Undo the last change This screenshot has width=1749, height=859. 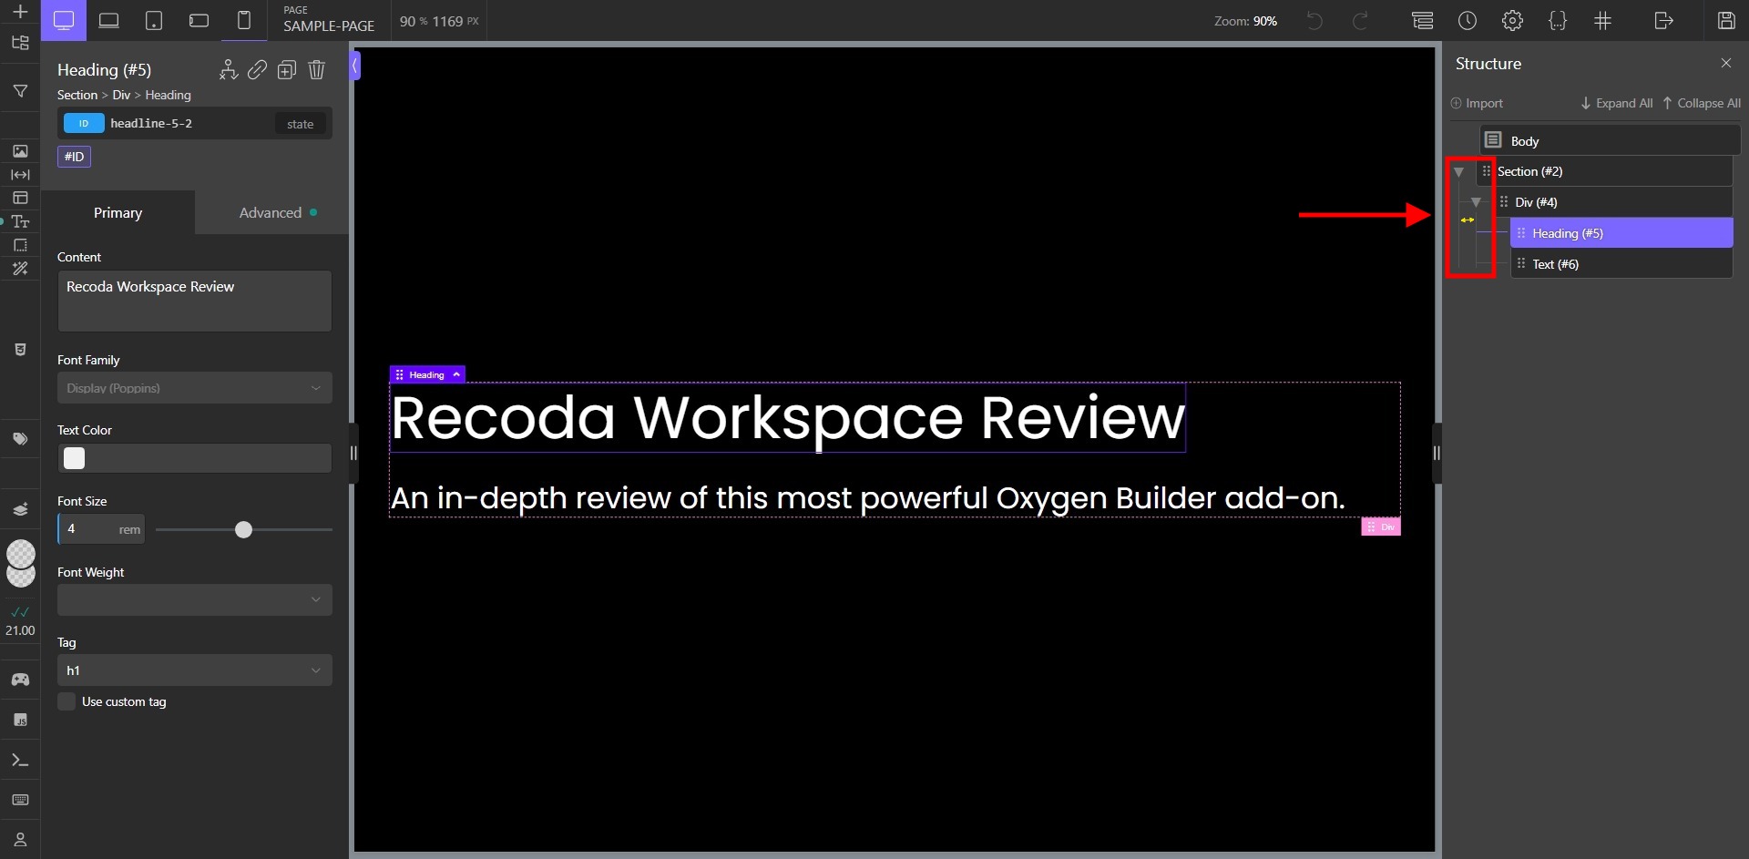click(1314, 20)
